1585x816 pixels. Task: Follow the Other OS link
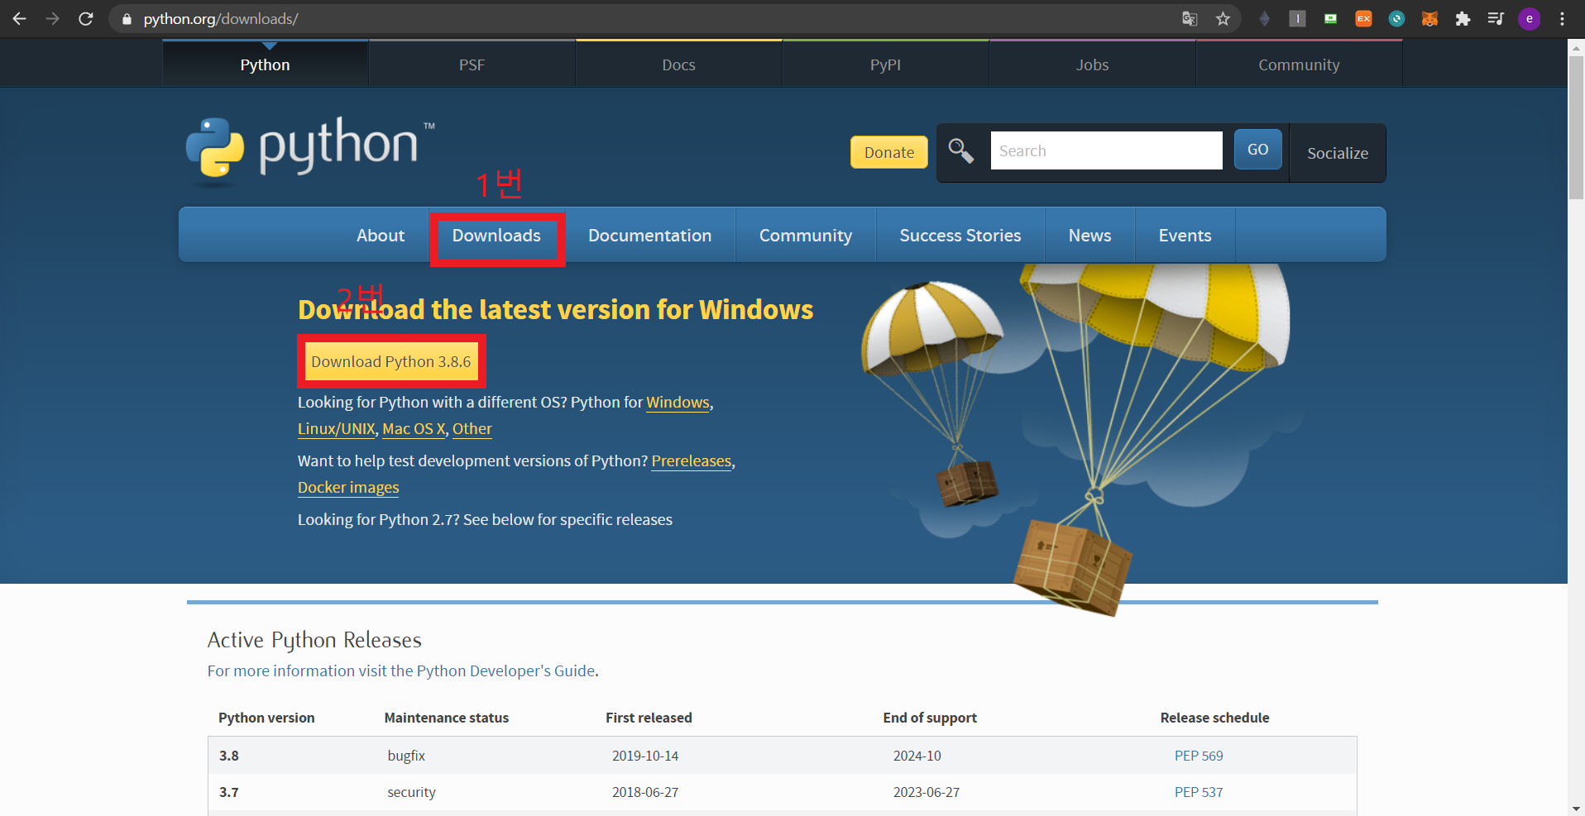[472, 429]
